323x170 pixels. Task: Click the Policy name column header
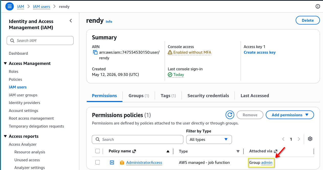(x=120, y=151)
